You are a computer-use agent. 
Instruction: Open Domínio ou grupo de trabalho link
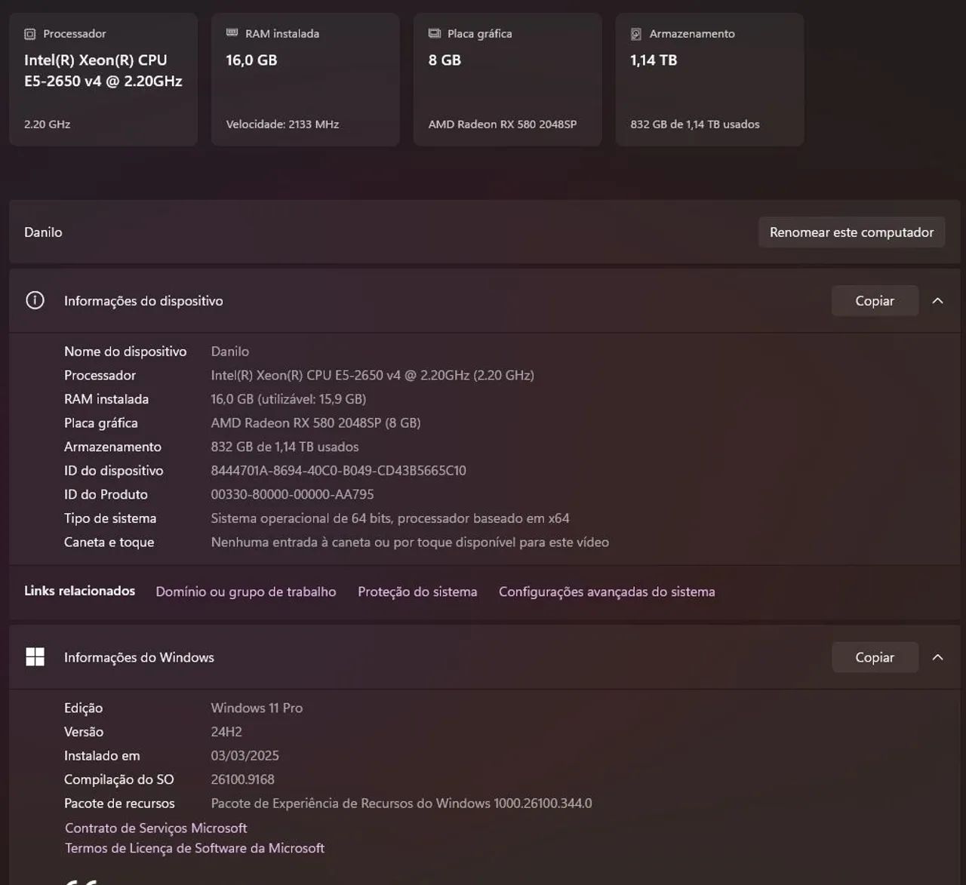coord(246,592)
